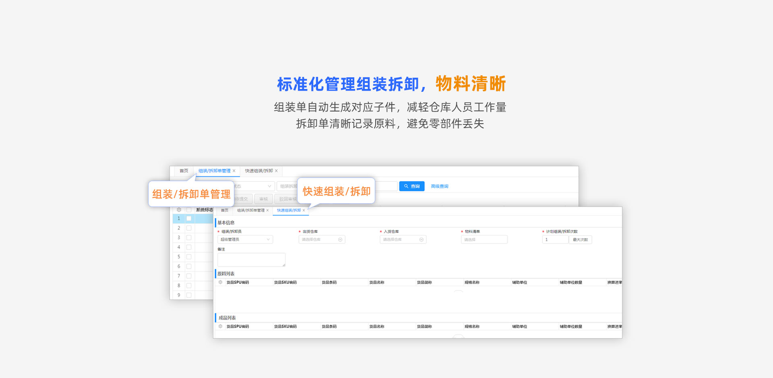The image size is (773, 378).
Task: Click the selector icon in 入货仓库 field
Action: click(x=422, y=240)
